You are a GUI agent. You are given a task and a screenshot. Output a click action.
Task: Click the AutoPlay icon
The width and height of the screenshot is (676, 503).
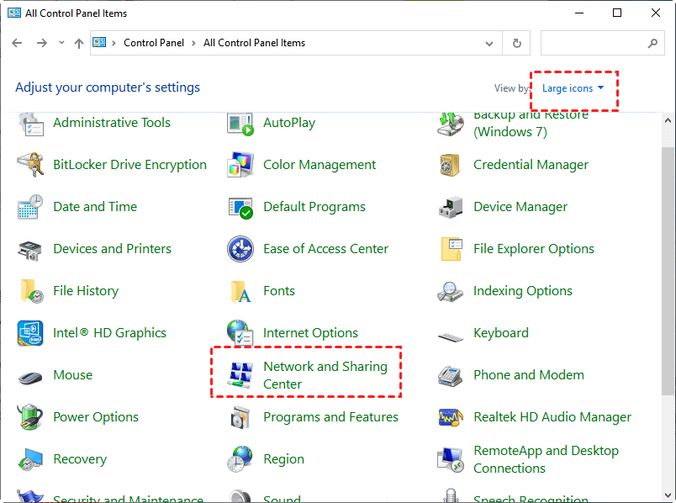[240, 124]
